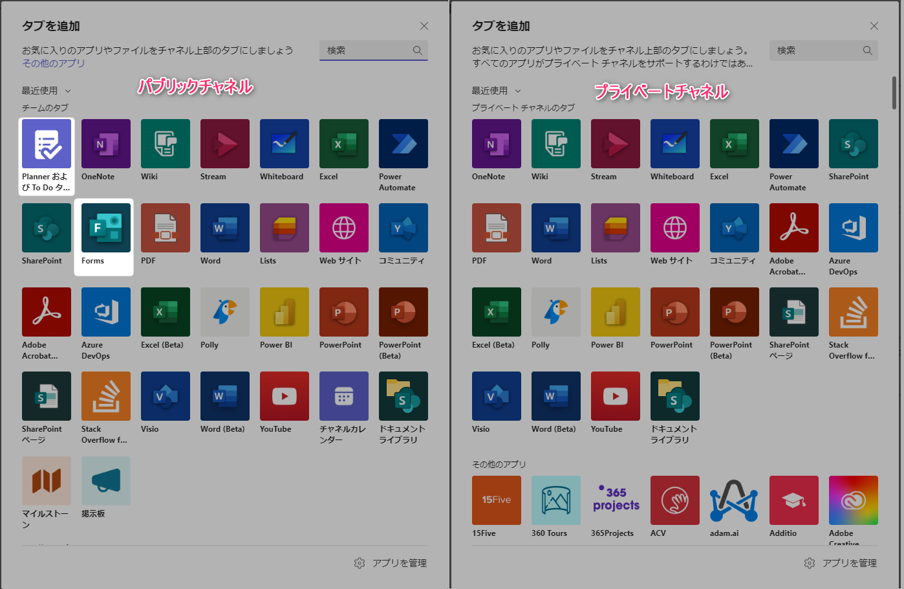
Task: Expand 最近使用 sort dropdown in public channel dialog
Action: click(x=47, y=91)
